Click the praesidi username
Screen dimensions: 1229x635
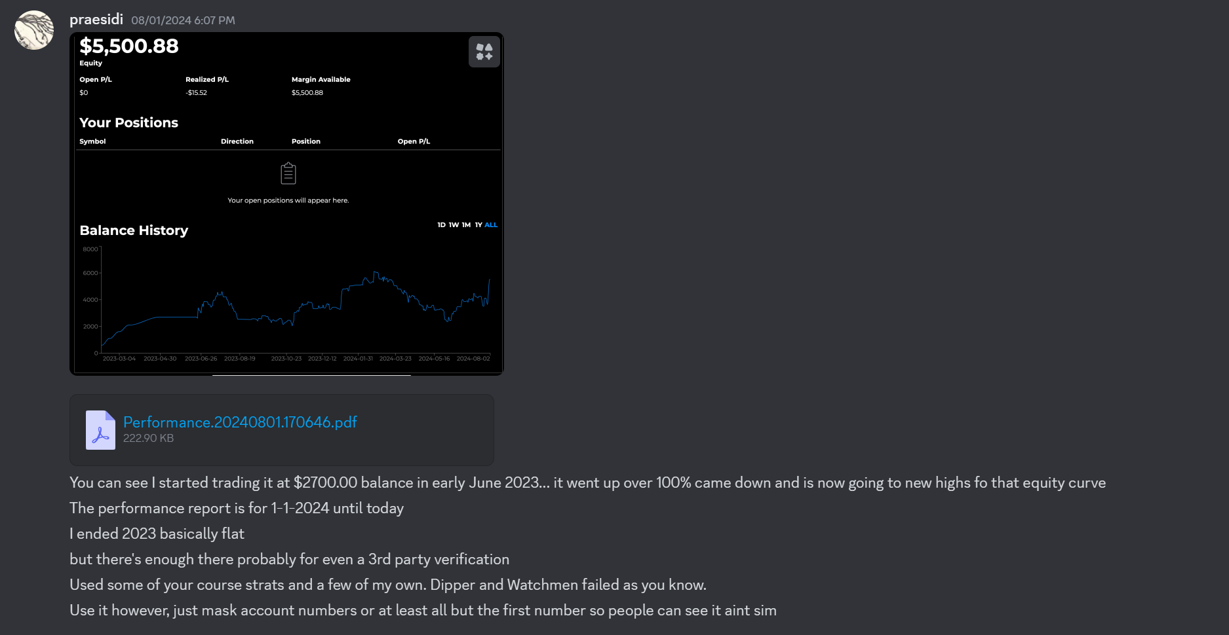point(96,20)
